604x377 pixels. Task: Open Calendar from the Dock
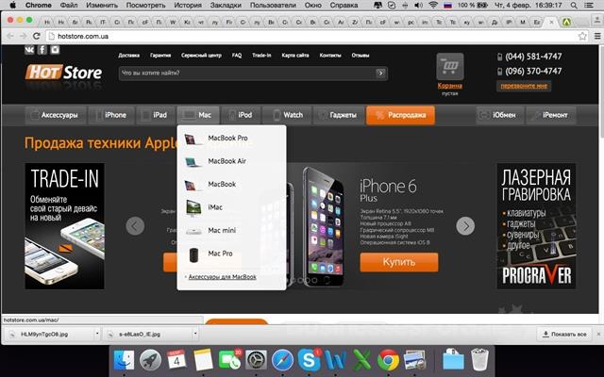tap(176, 360)
